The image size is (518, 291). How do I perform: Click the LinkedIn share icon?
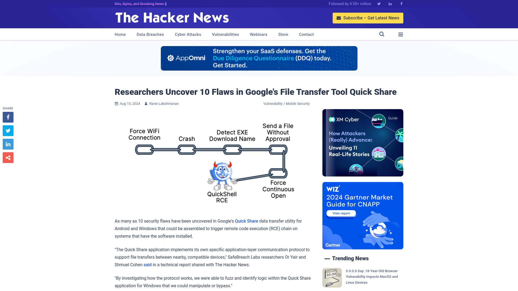point(8,144)
